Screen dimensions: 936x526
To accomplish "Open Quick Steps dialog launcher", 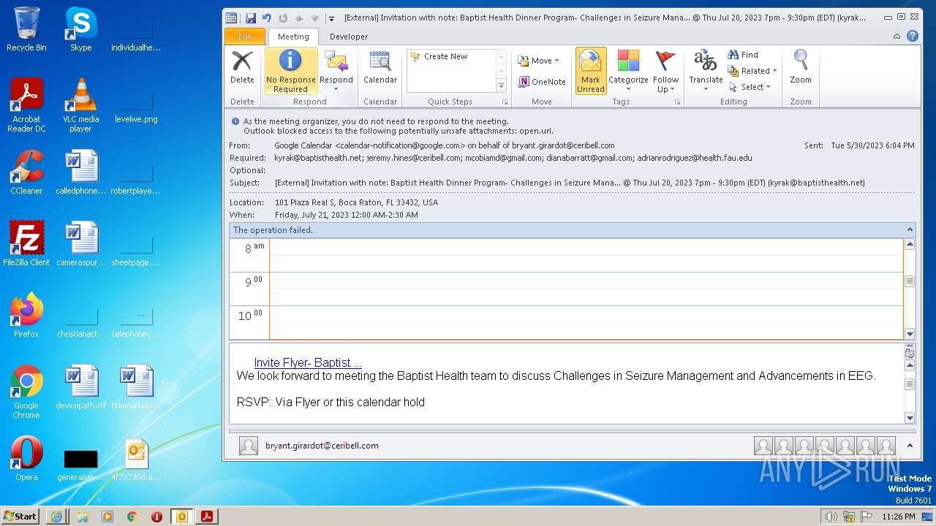I will [x=505, y=102].
